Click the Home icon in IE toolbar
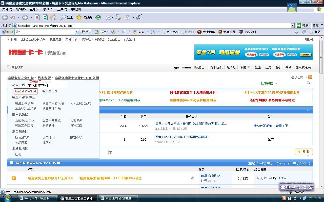Image resolution: width=324 pixels, height=202 pixels. 53,17
